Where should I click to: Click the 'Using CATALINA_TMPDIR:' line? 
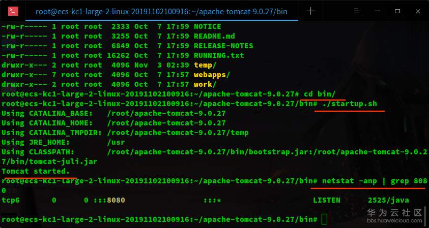tap(125, 133)
